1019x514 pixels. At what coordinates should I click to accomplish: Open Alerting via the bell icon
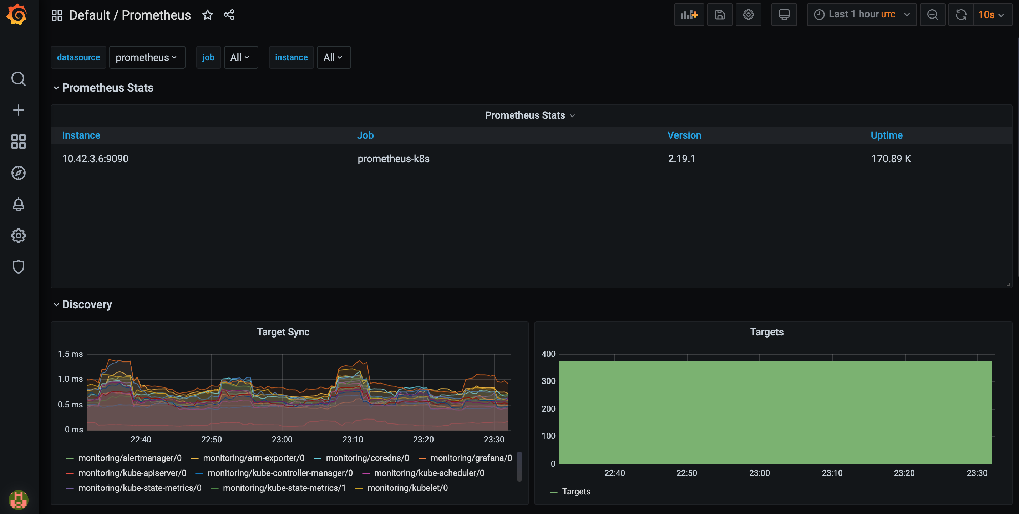click(x=18, y=204)
